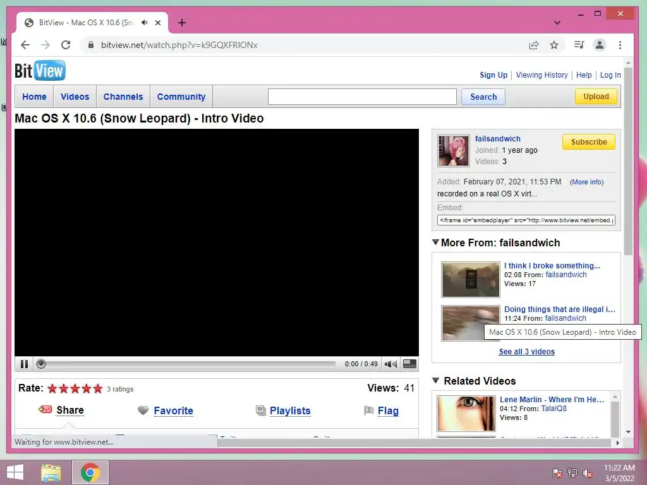Open the Videos tab

(x=75, y=97)
